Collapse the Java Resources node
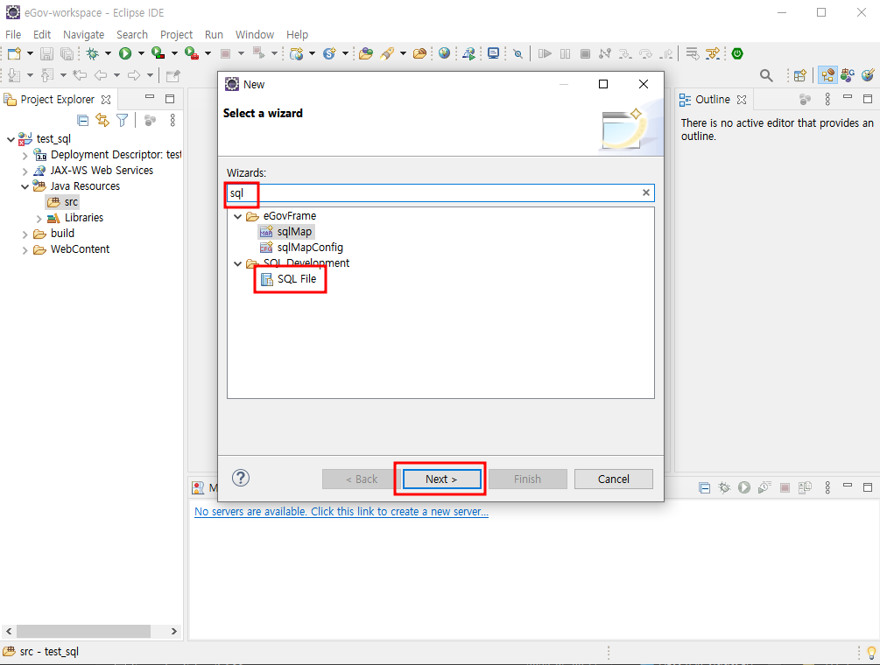The height and width of the screenshot is (665, 880). 25,186
